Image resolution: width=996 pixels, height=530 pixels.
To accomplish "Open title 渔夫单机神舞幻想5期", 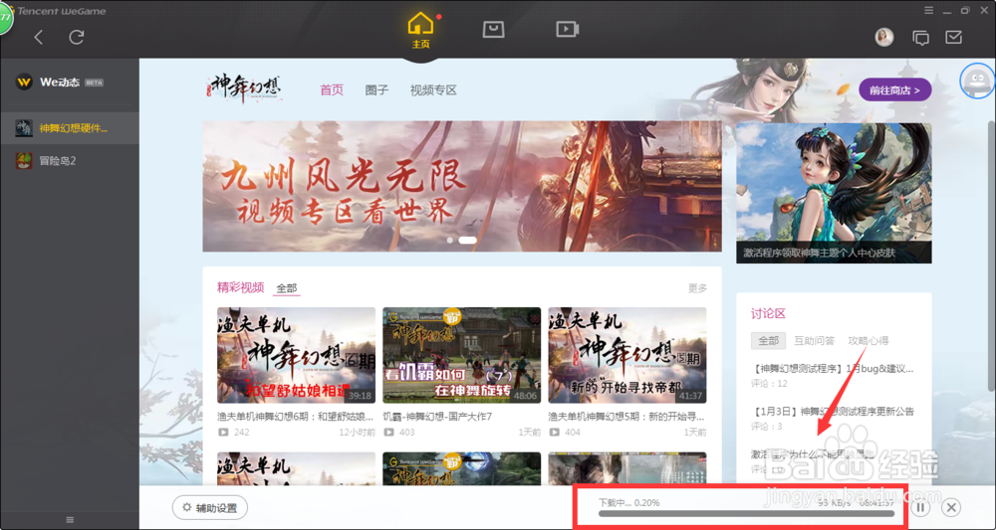I will click(x=626, y=417).
